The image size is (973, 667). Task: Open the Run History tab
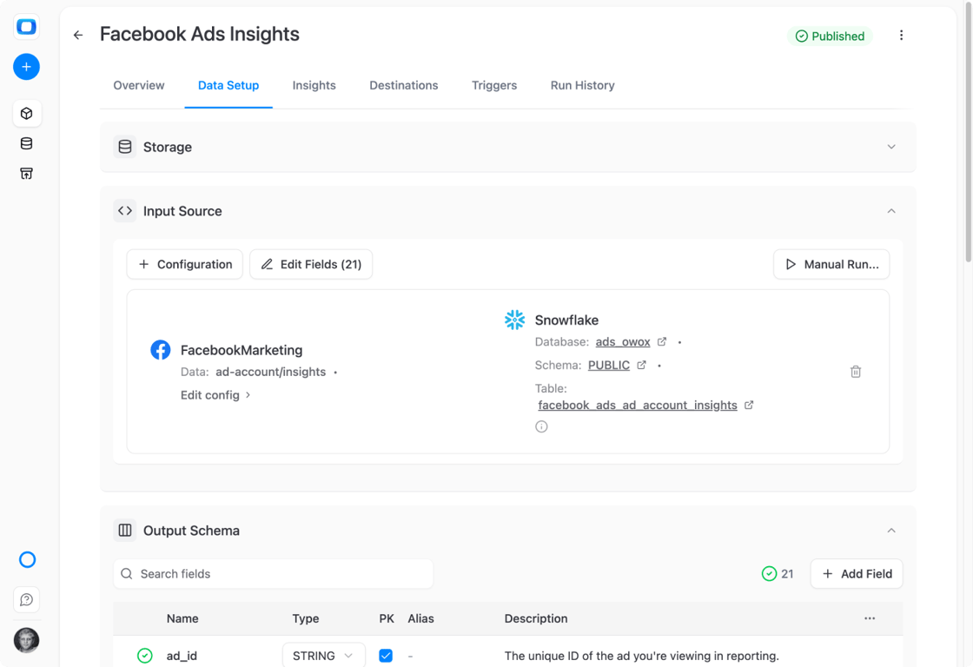point(582,86)
